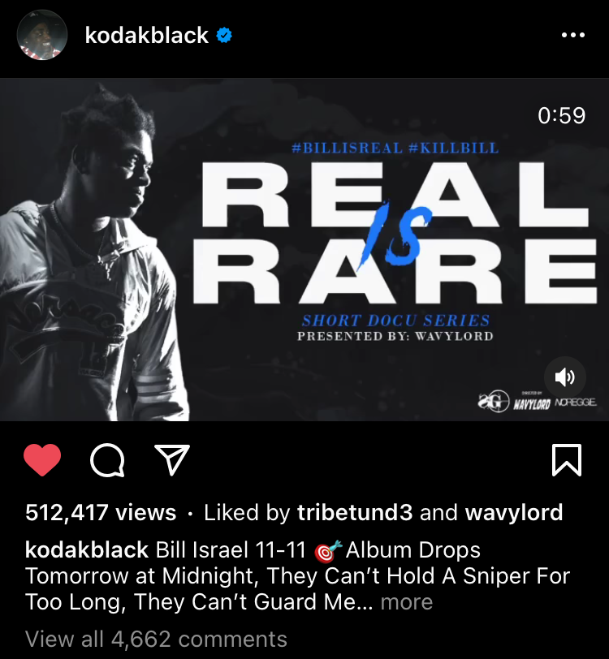Unlike the post via red heart icon
609x659 pixels.
tap(42, 460)
